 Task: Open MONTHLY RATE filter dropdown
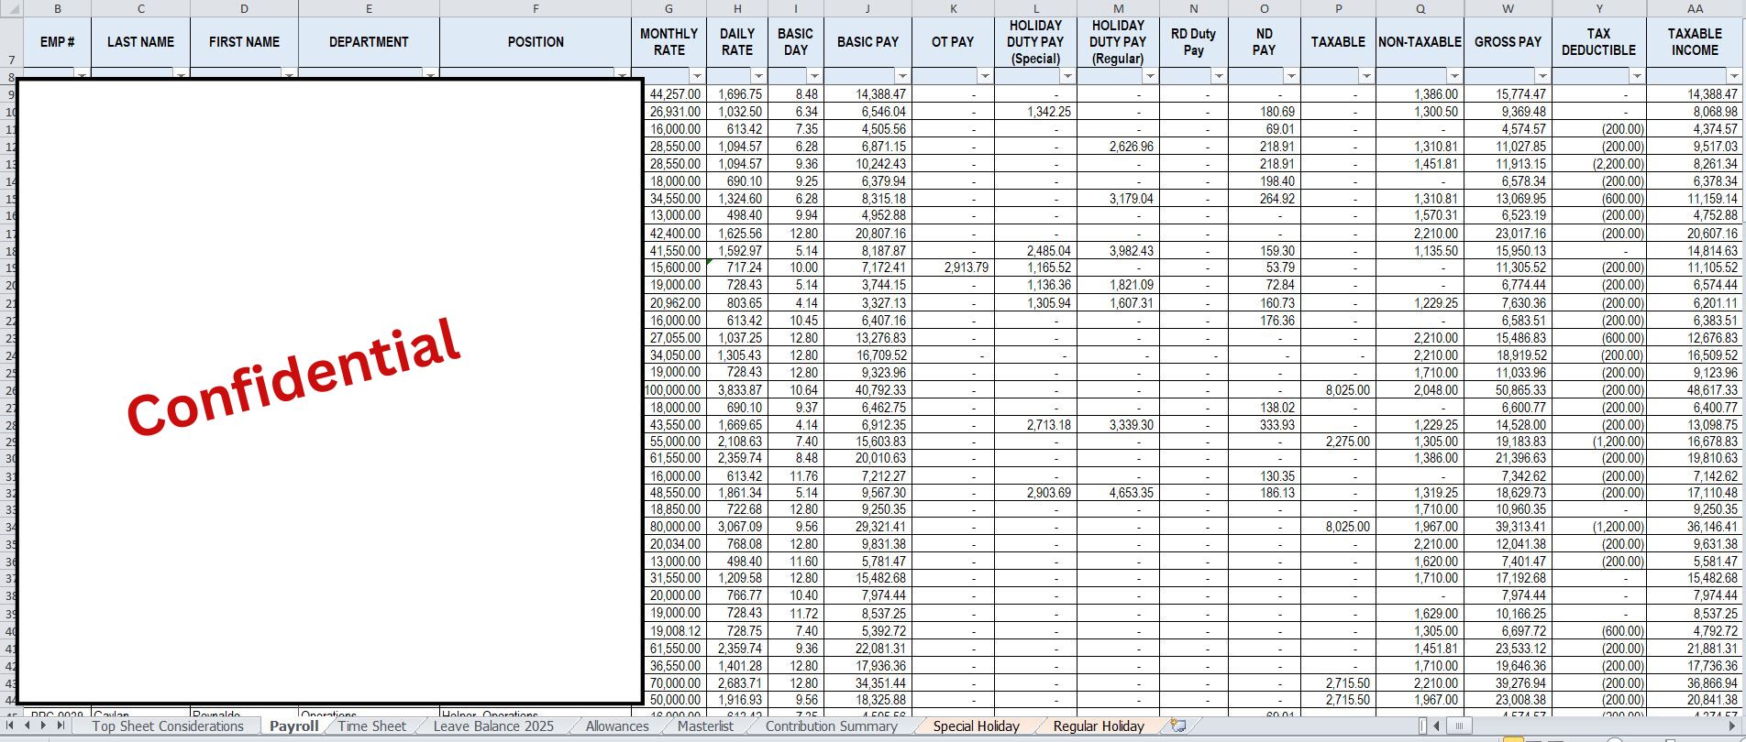[698, 76]
